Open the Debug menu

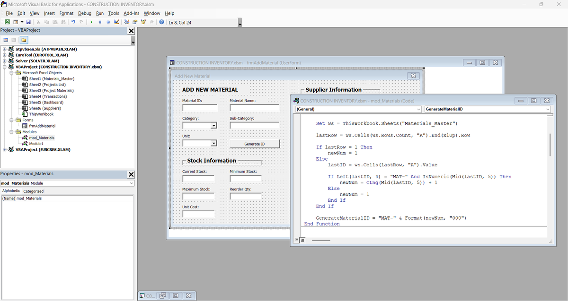click(85, 13)
